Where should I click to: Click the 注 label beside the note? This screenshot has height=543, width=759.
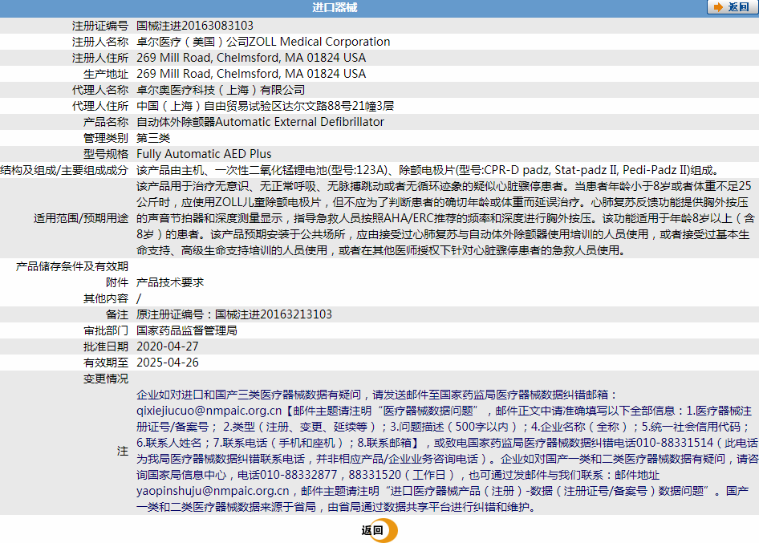pos(123,451)
